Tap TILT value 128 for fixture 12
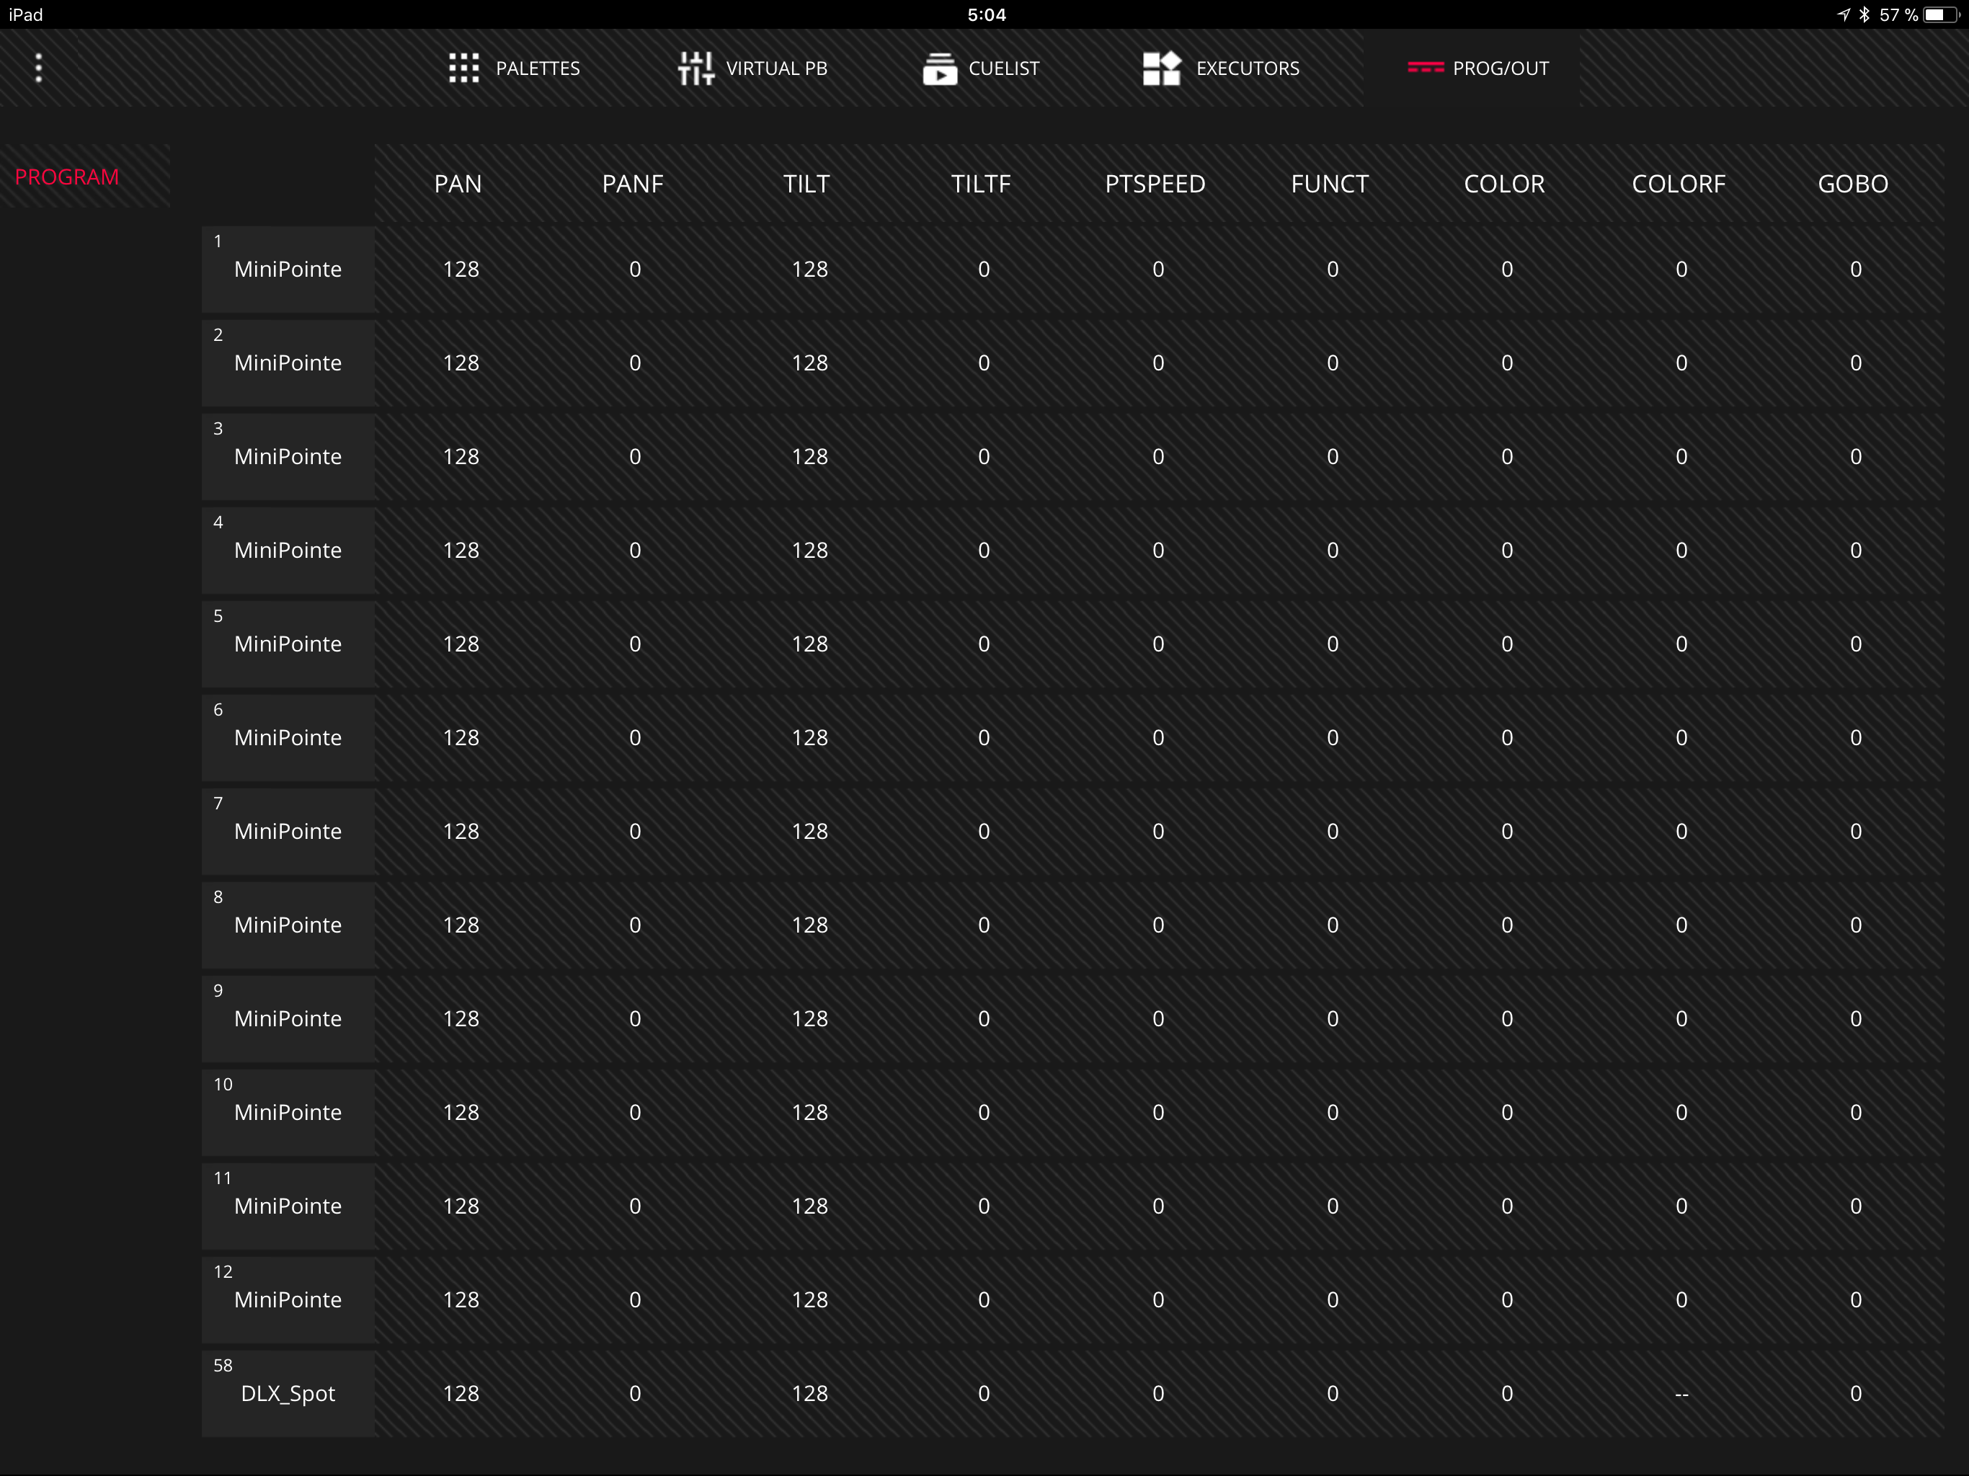Screen dimensions: 1969x1476 (809, 1299)
